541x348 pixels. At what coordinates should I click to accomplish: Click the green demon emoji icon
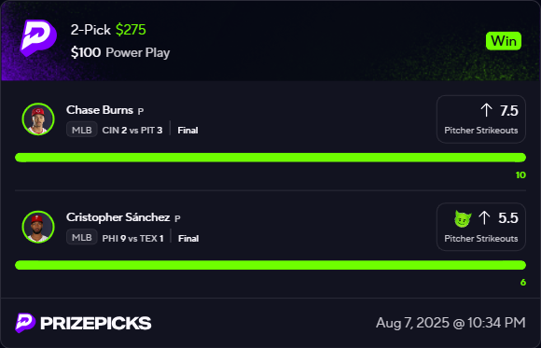coord(463,219)
